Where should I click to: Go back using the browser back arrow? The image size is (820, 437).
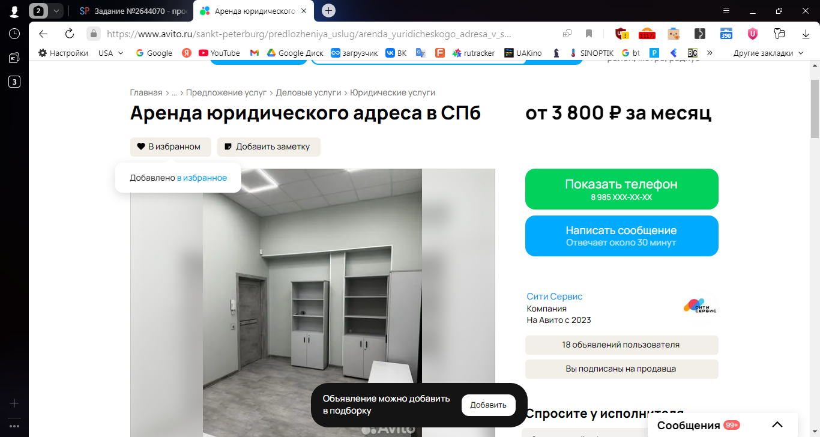(43, 34)
